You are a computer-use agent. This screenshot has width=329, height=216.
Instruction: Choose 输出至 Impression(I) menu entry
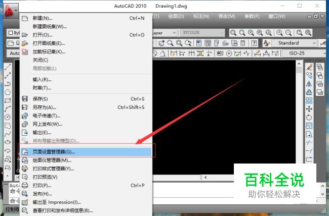tap(86, 202)
